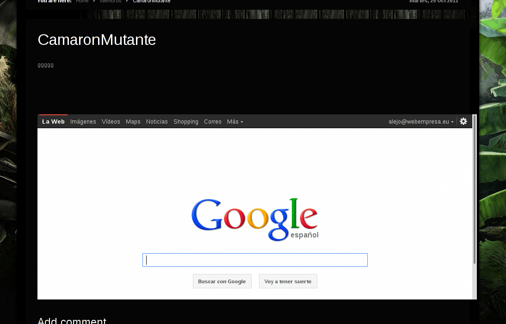
Task: Open the Más dropdown menu
Action: coord(235,122)
